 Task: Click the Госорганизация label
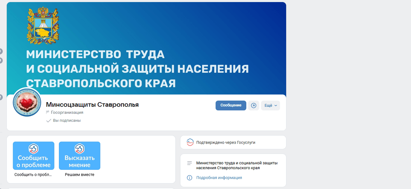click(x=67, y=112)
